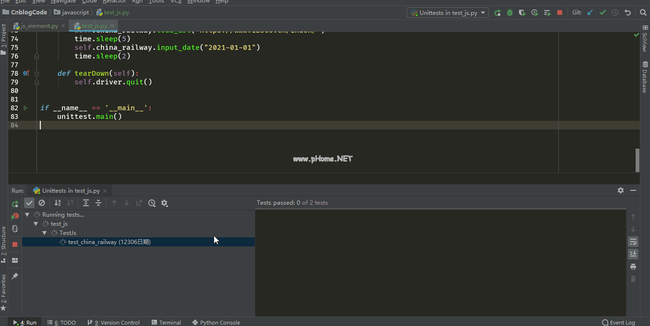Toggle auto-test rerun icon
650x326 pixels.
(15, 229)
